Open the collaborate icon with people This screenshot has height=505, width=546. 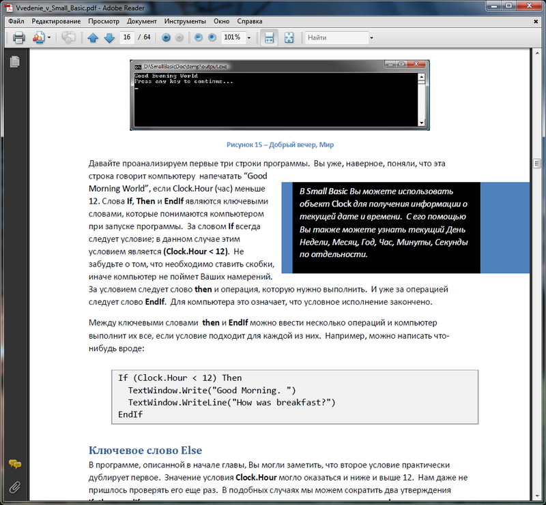click(x=39, y=37)
